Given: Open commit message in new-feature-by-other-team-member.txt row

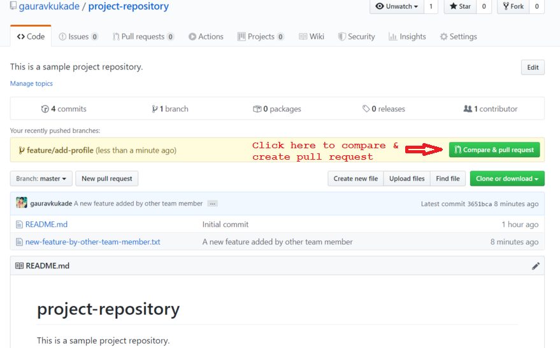Looking at the screenshot, I should pos(278,242).
